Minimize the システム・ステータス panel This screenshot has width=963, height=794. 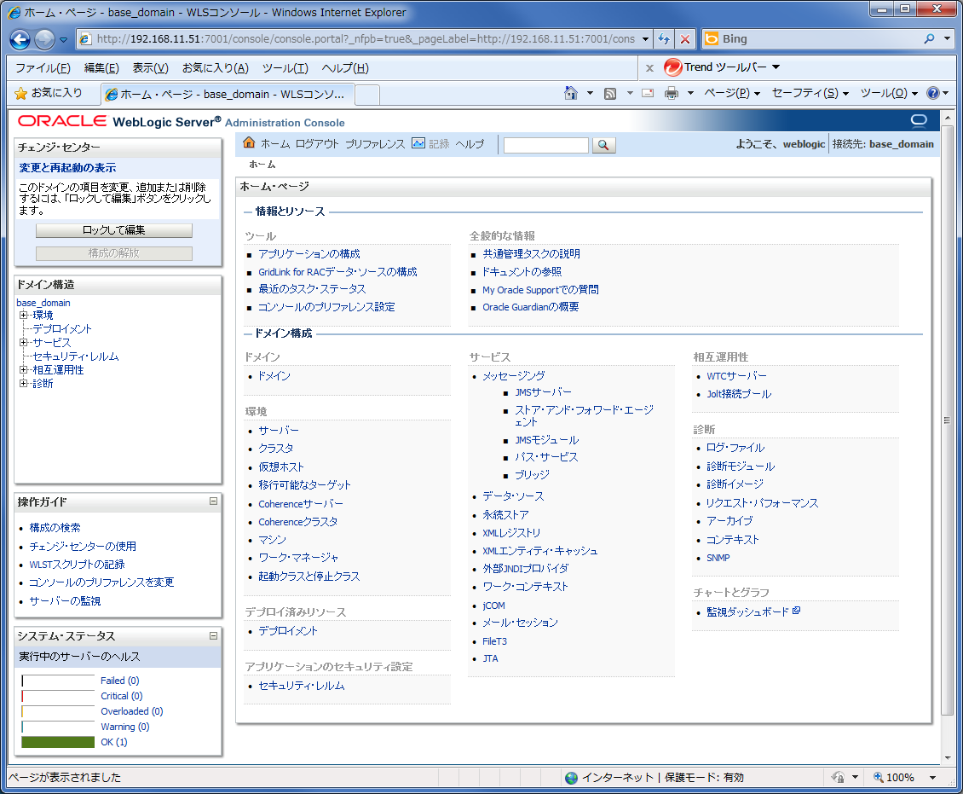point(213,635)
